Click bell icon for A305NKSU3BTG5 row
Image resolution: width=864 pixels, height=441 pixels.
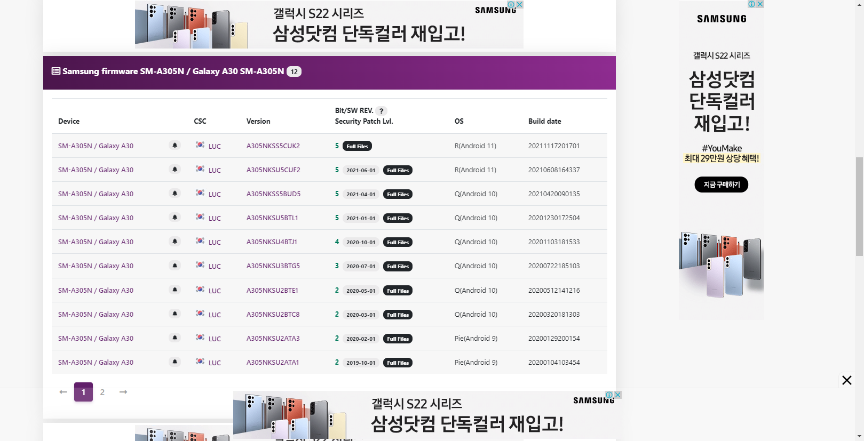click(175, 265)
